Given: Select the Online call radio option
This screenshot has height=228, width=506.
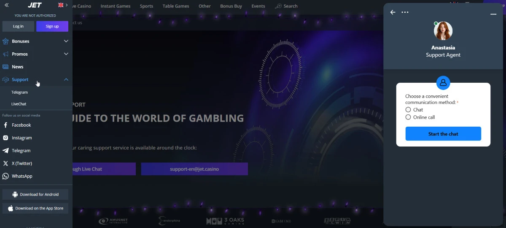Looking at the screenshot, I should pyautogui.click(x=408, y=117).
